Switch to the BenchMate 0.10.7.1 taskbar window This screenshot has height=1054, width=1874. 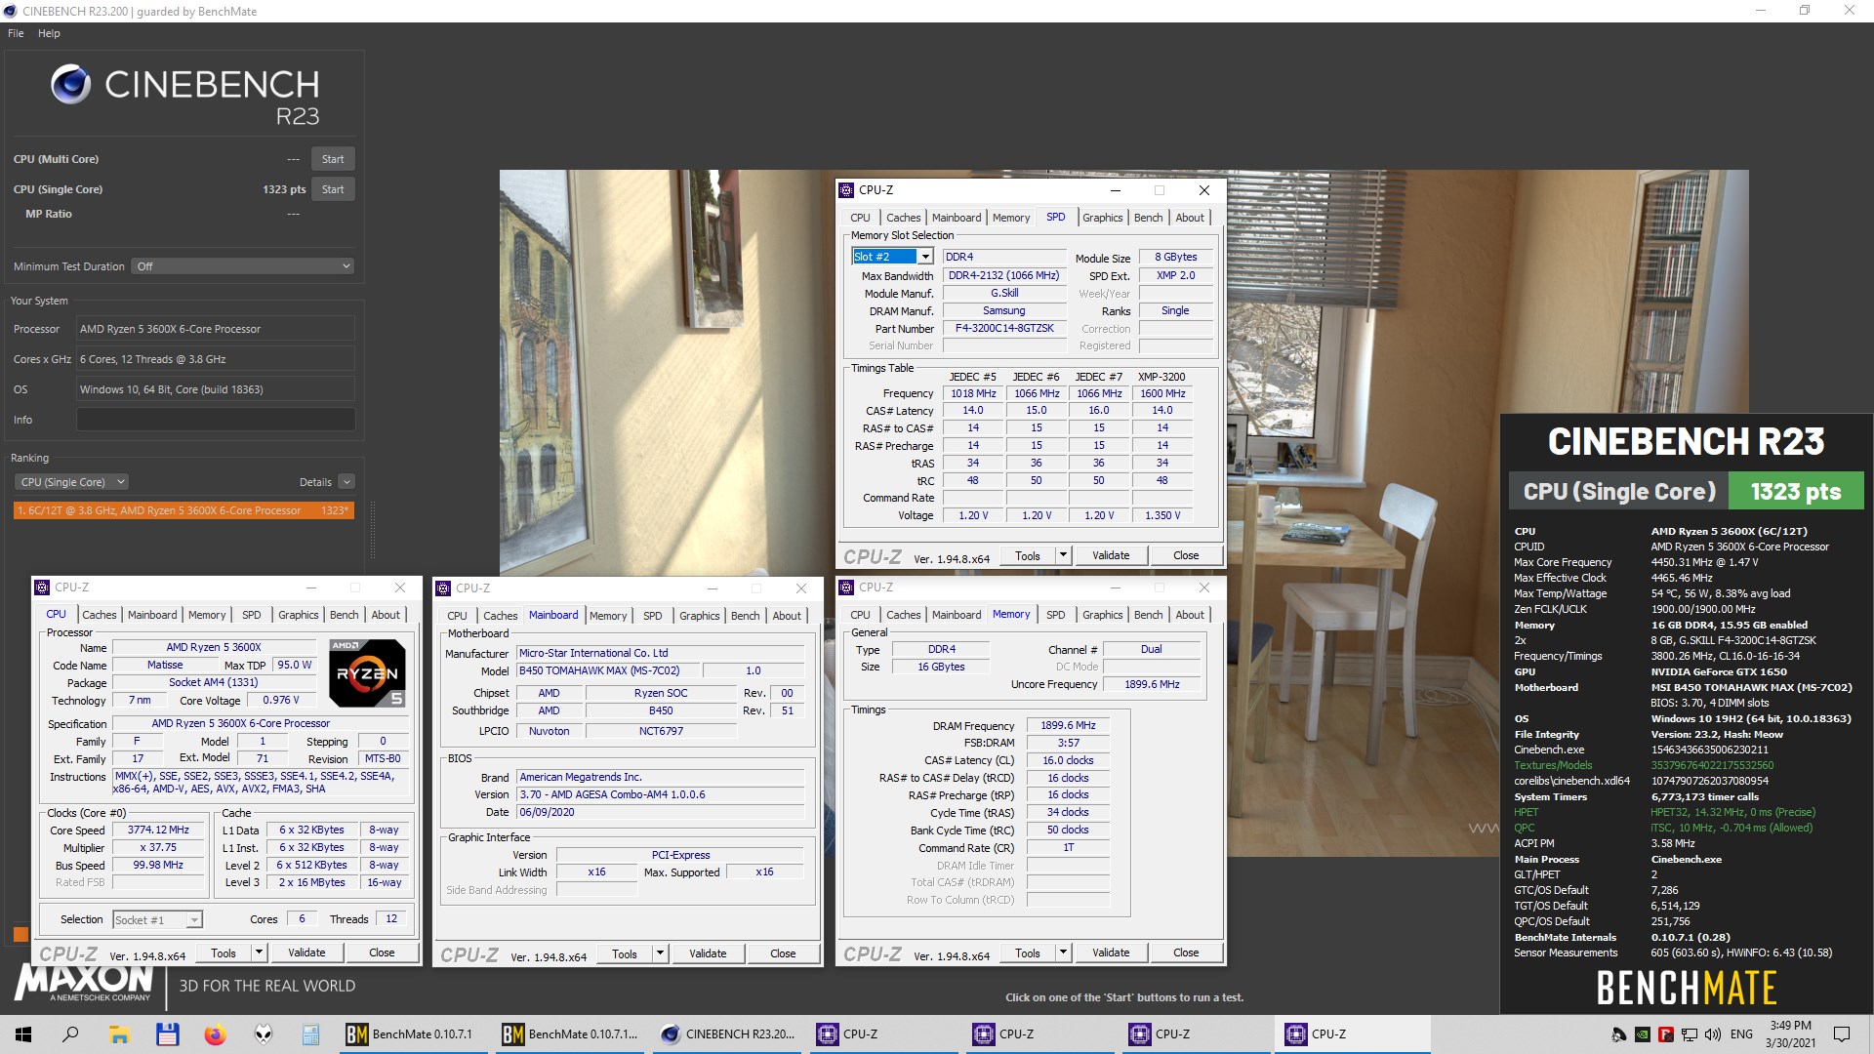coord(415,1034)
